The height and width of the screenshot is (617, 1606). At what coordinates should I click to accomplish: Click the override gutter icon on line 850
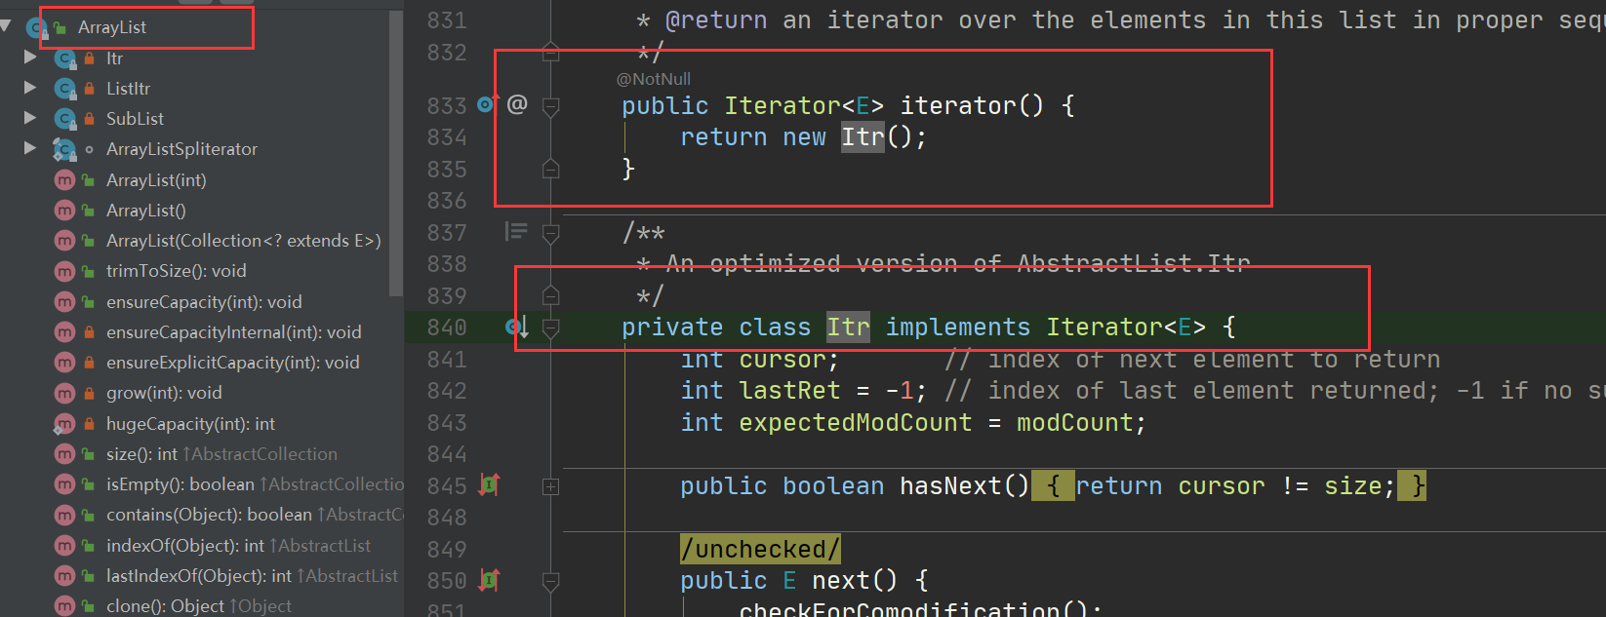pyautogui.click(x=489, y=580)
